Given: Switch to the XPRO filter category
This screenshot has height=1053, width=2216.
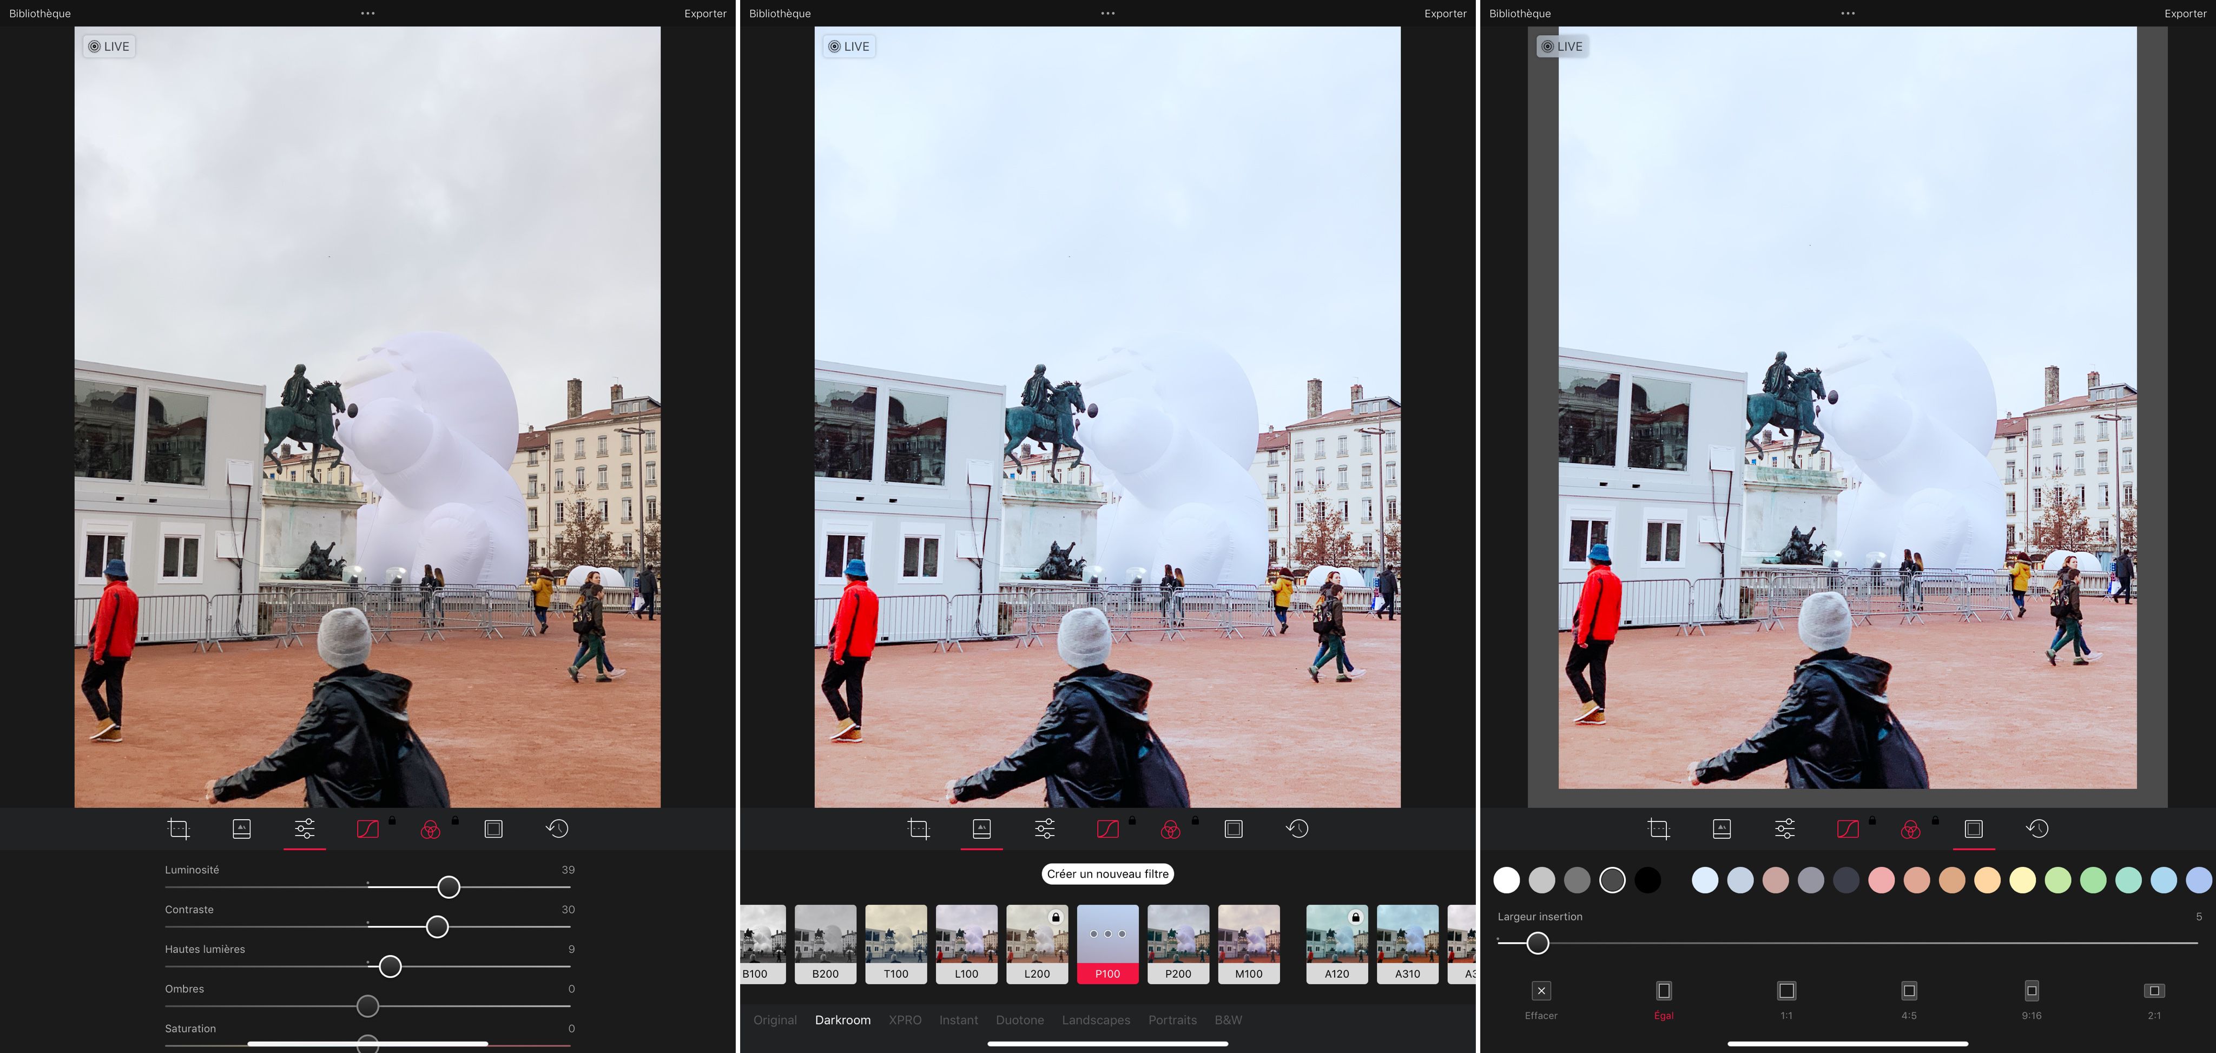Looking at the screenshot, I should [x=905, y=1019].
